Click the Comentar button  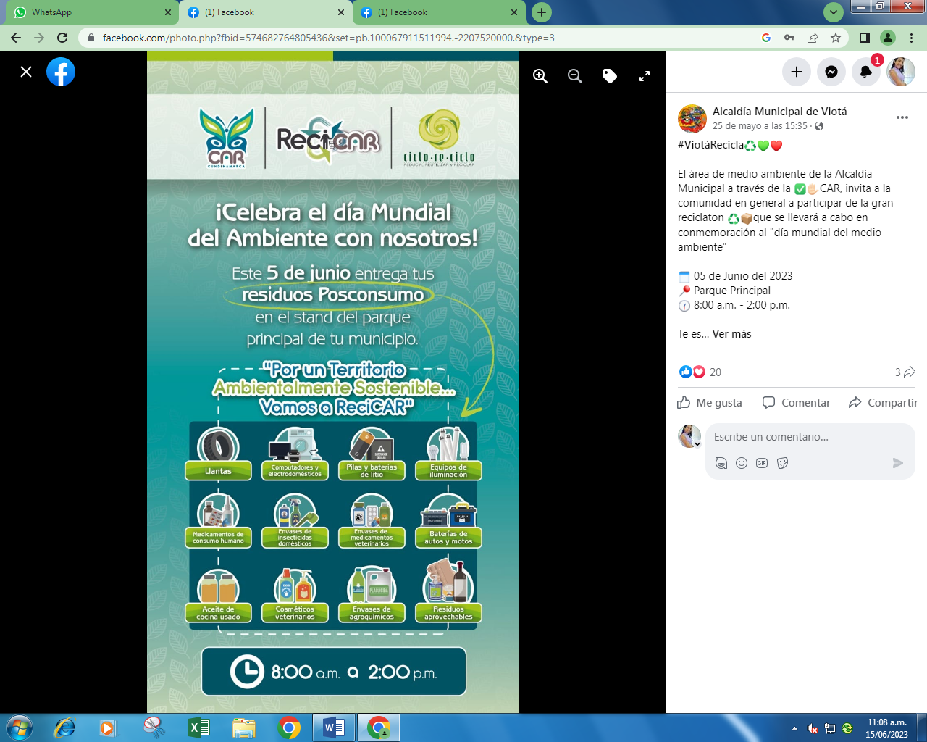coord(797,403)
